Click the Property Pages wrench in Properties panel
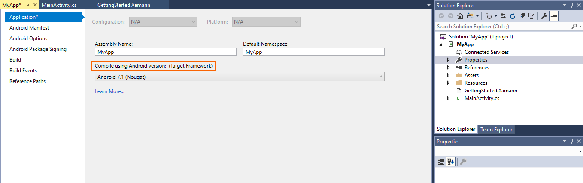This screenshot has width=583, height=183. coord(463,162)
